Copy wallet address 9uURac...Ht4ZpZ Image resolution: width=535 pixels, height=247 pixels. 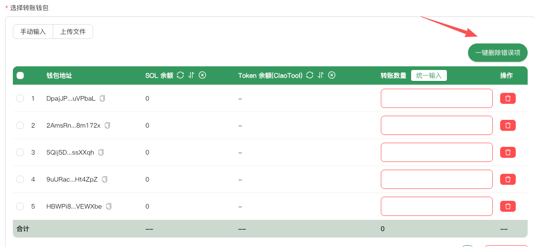click(105, 179)
